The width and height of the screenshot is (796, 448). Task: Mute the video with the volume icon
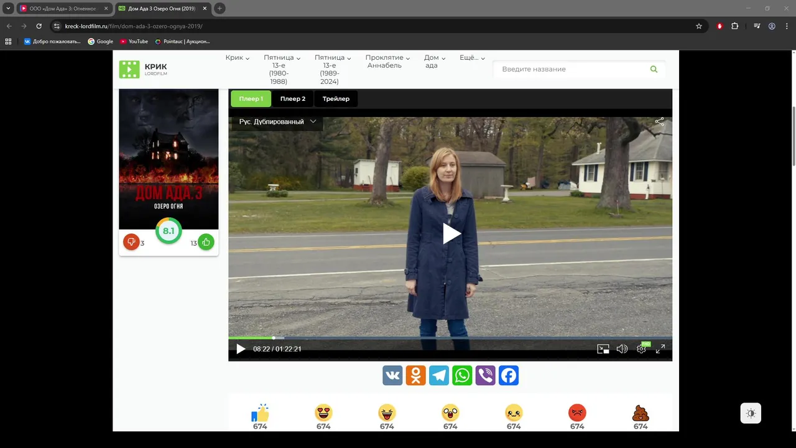(622, 349)
